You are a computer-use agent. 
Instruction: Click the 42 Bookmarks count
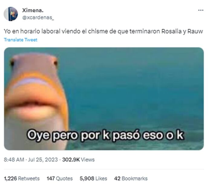pyautogui.click(x=131, y=178)
